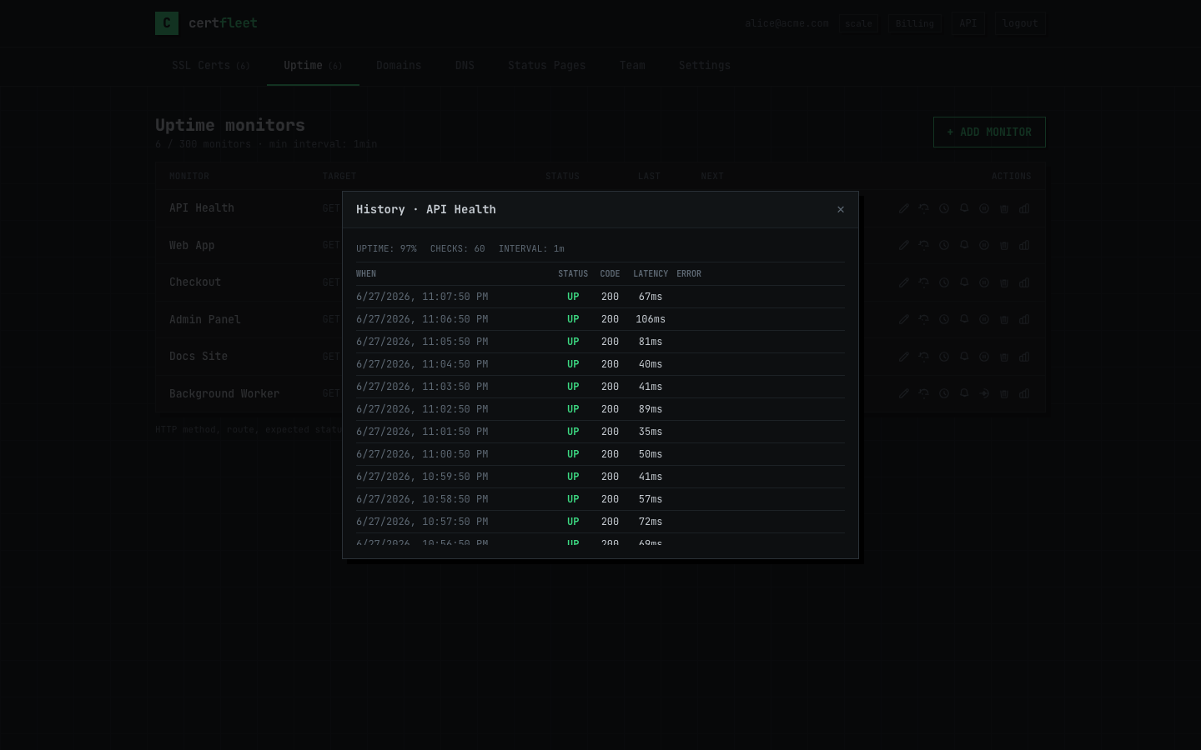Screen dimensions: 1201x750
Task: Pause the Docs Site monitor
Action: coord(984,357)
